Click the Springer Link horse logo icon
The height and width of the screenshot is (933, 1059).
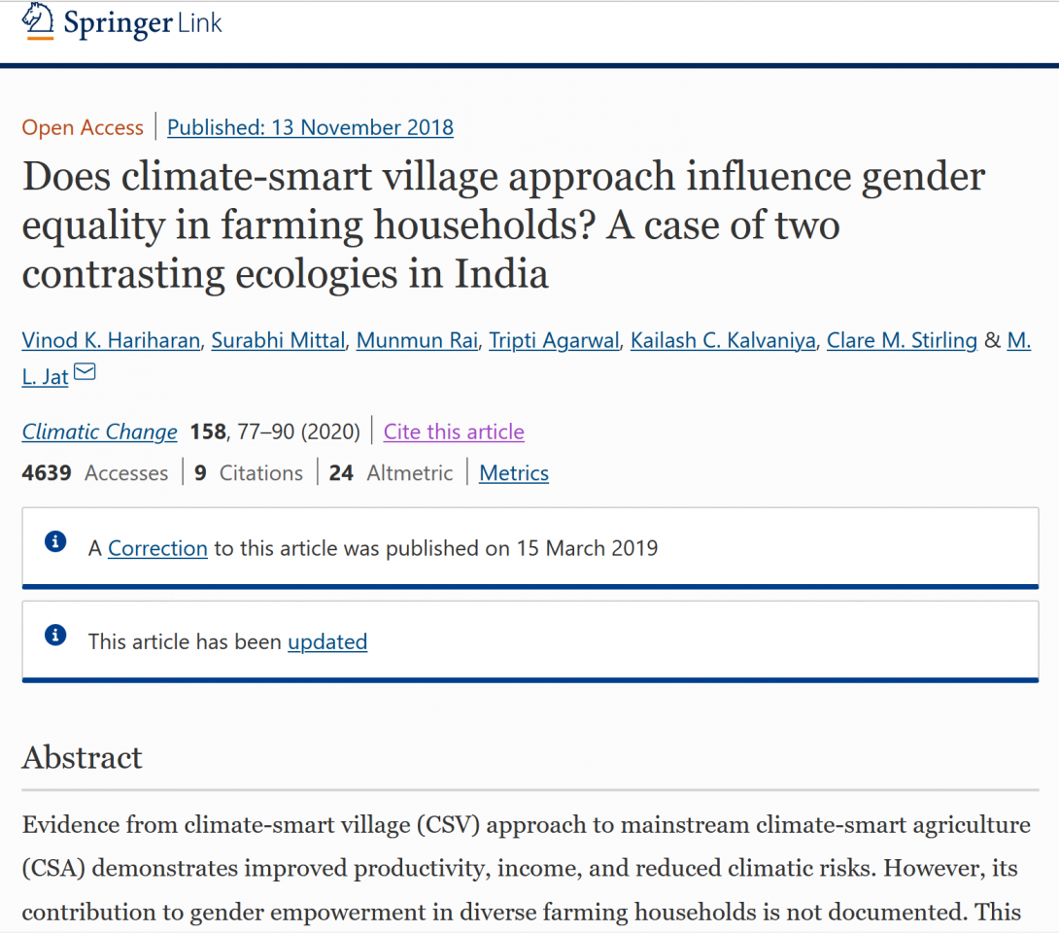38,21
